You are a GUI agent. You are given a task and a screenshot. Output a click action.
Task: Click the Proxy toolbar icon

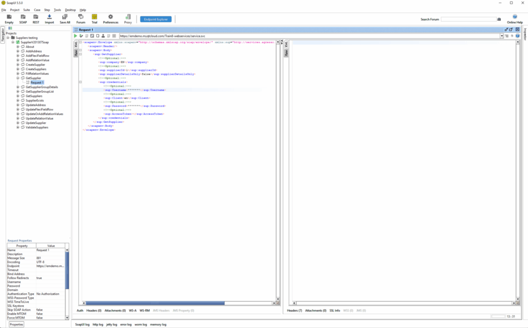tap(128, 19)
